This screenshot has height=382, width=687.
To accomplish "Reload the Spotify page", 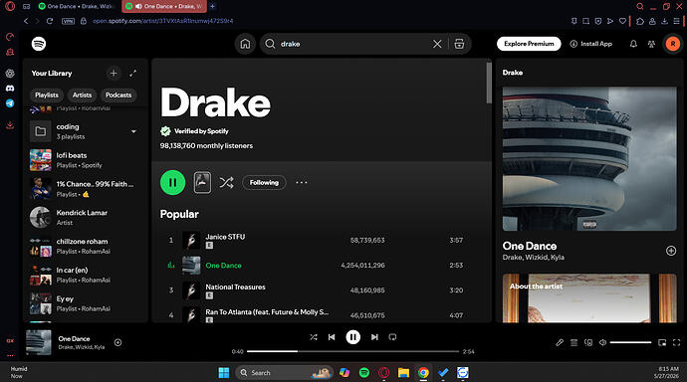I will tap(50, 21).
